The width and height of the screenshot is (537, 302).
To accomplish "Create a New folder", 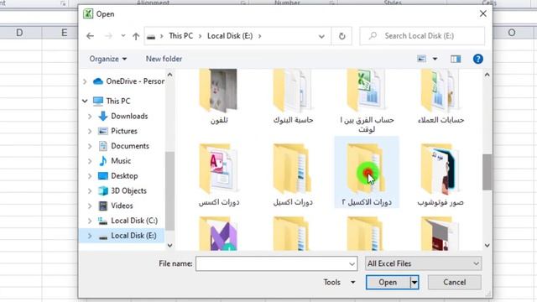I will pyautogui.click(x=164, y=59).
